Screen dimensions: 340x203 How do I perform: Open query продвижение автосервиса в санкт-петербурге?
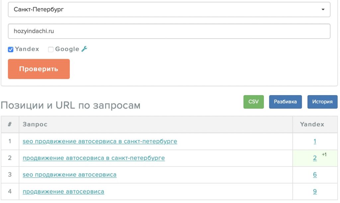tap(94, 158)
